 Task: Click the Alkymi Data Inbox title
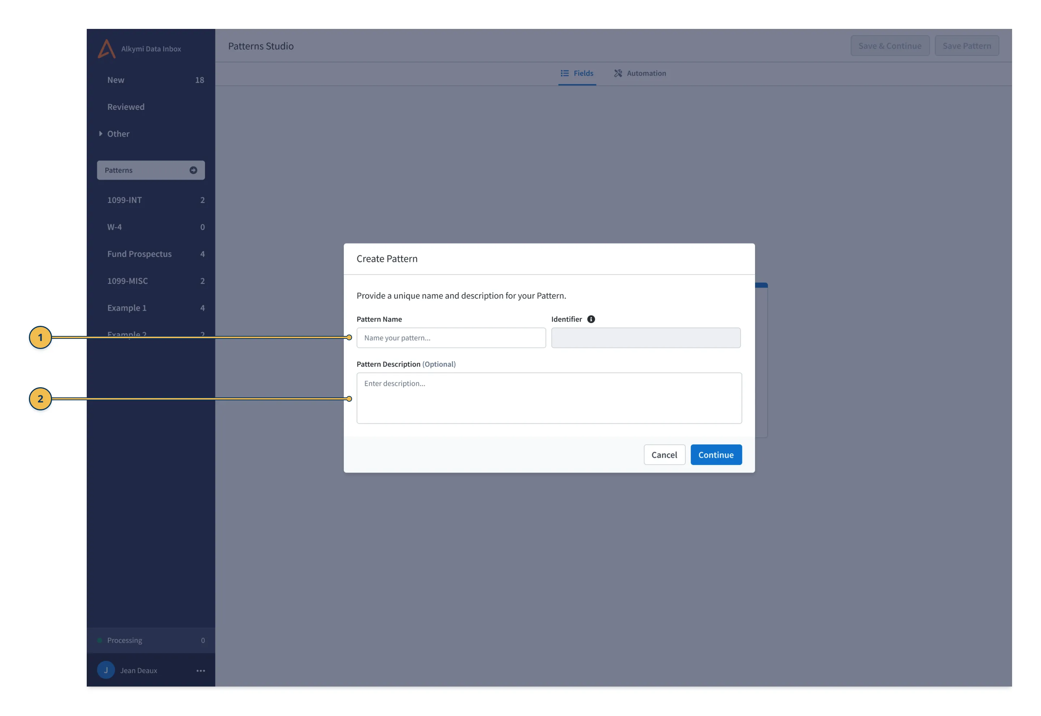click(x=151, y=49)
